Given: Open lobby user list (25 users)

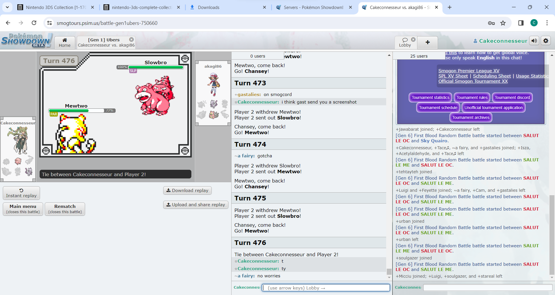Looking at the screenshot, I should point(419,56).
